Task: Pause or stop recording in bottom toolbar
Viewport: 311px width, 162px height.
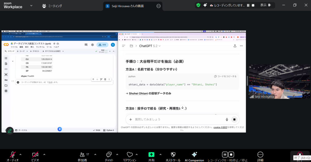Action: [x=228, y=154]
